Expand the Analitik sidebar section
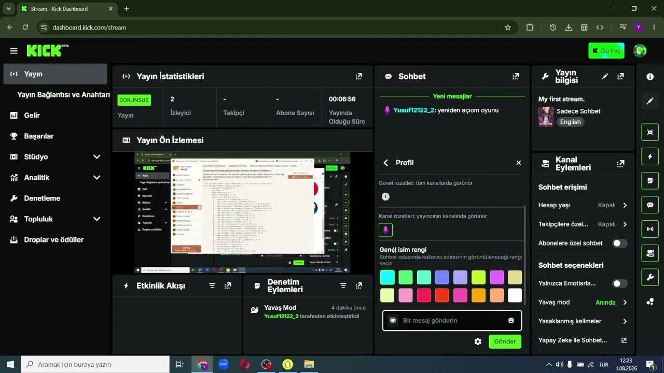 [96, 178]
